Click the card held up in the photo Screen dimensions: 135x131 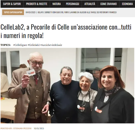coord(31,72)
